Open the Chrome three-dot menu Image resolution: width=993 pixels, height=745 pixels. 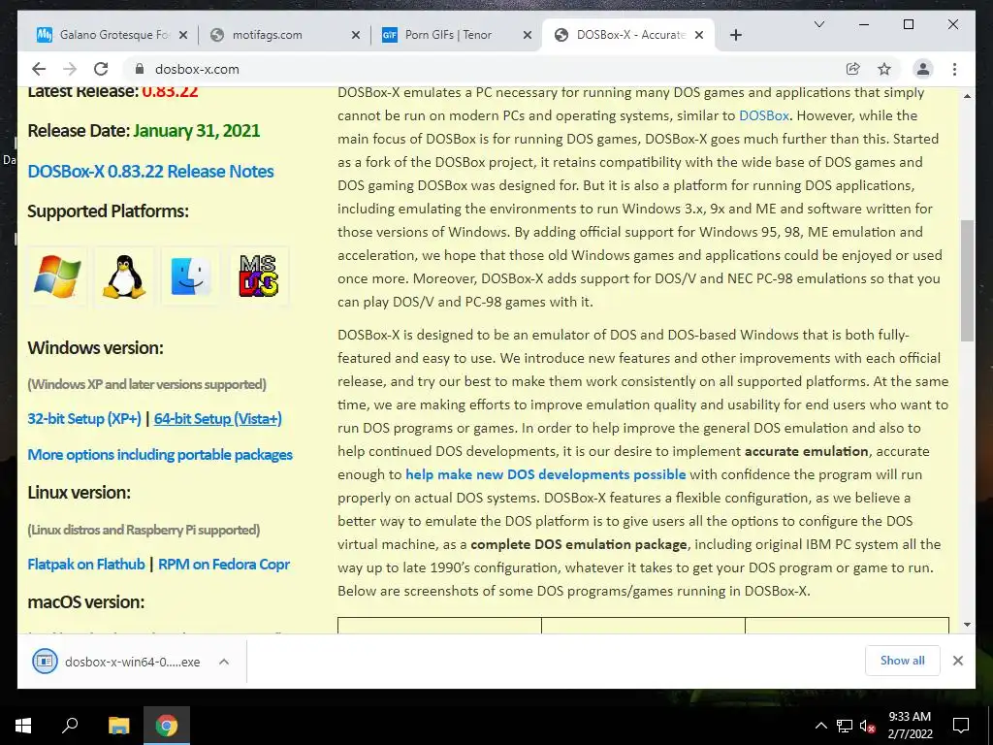pyautogui.click(x=954, y=69)
